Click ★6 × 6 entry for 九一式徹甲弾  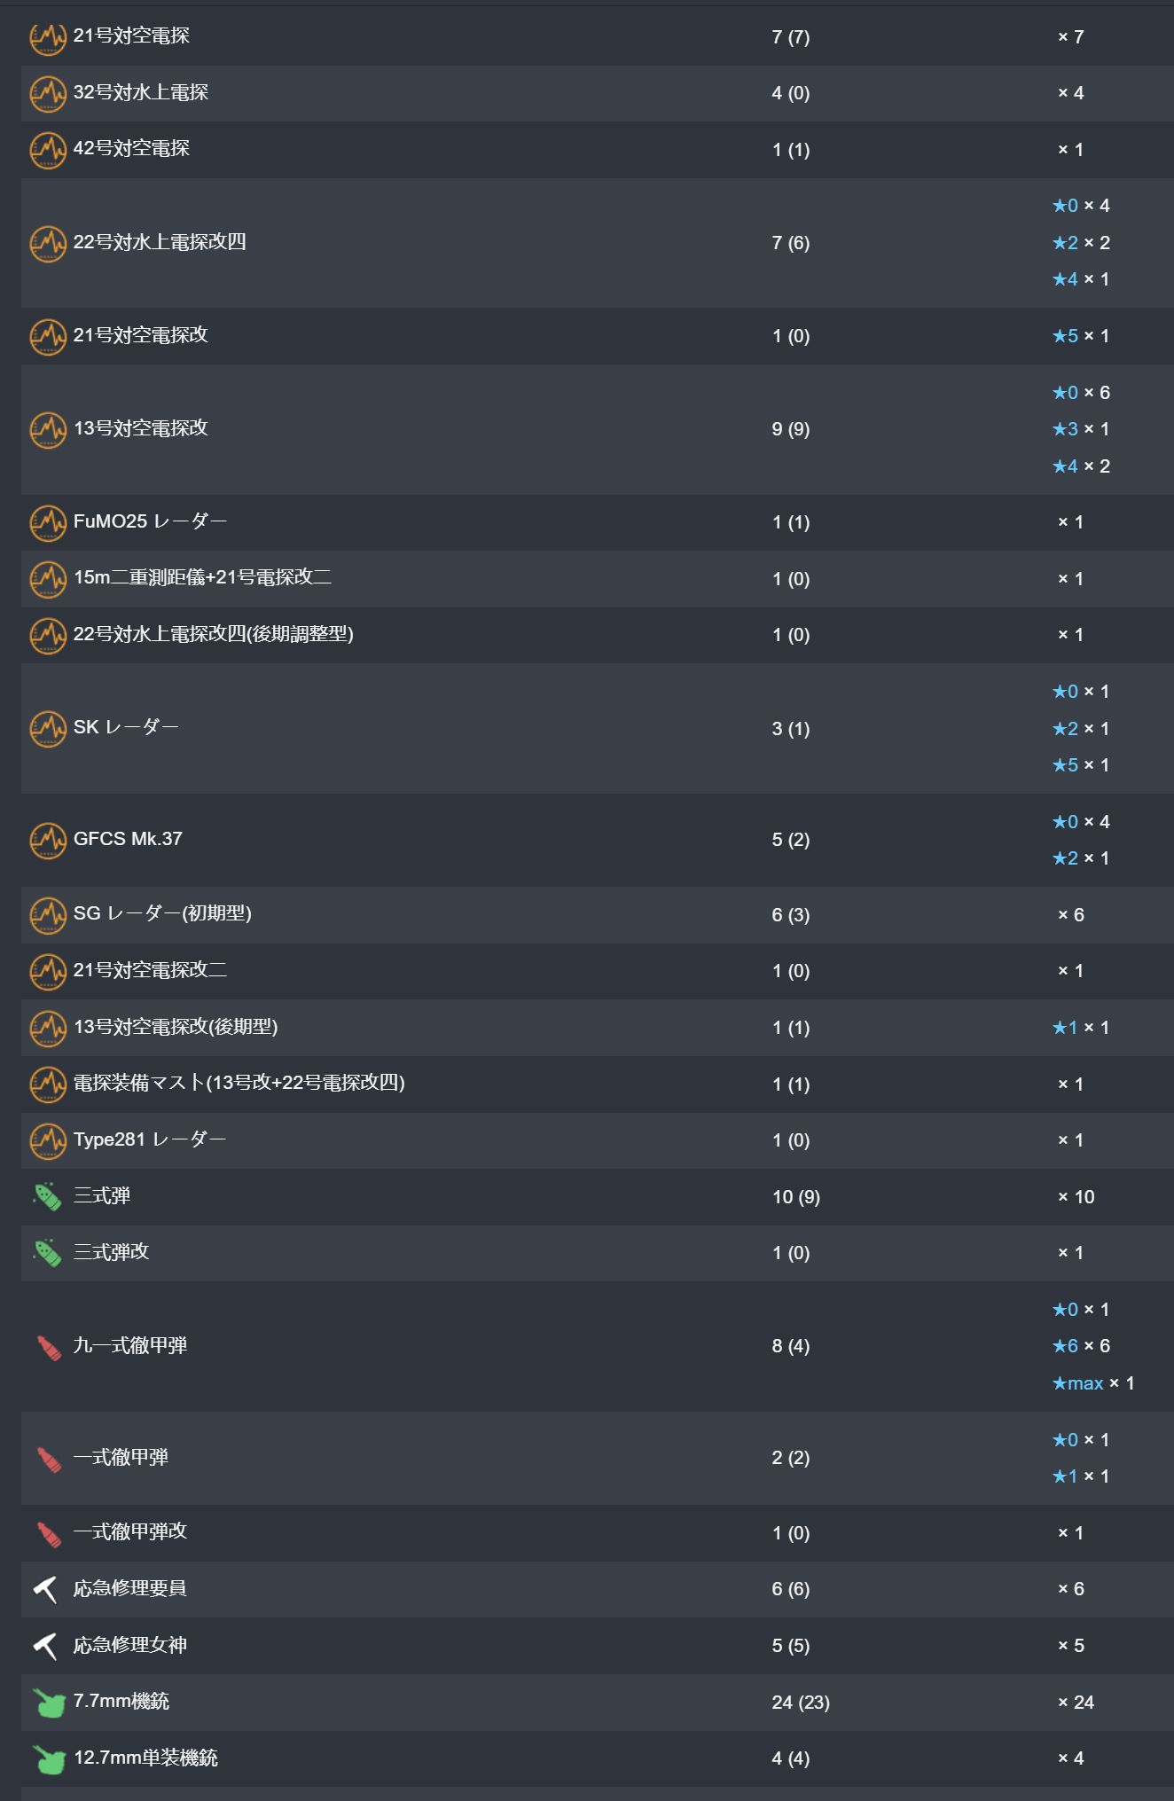(1080, 1346)
